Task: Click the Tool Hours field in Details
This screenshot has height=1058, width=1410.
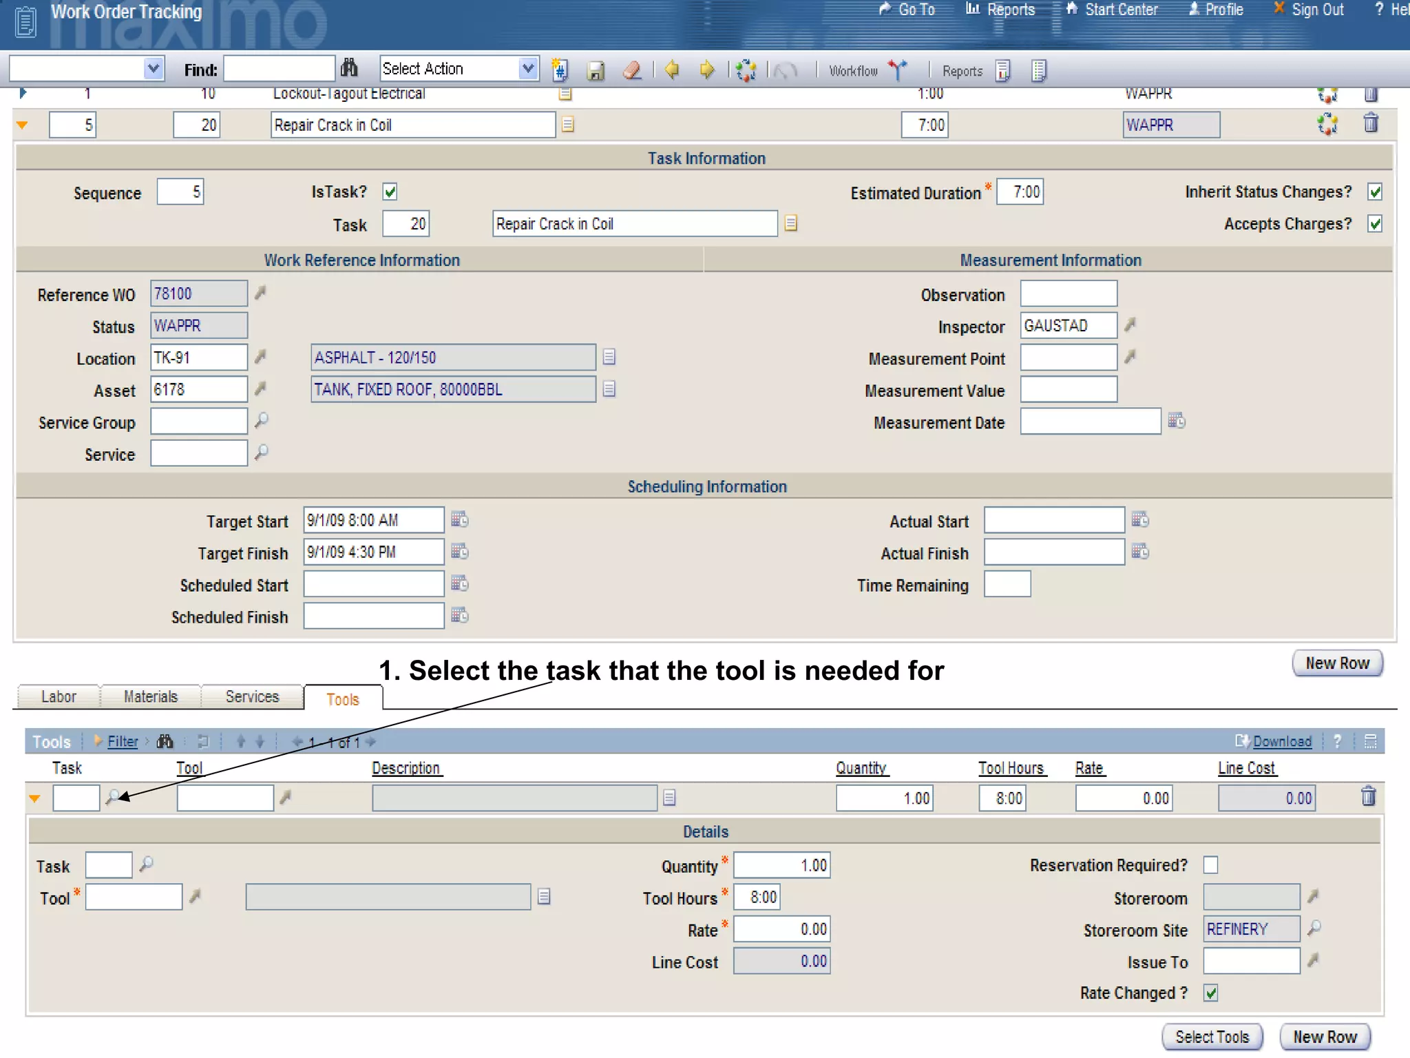Action: [757, 897]
